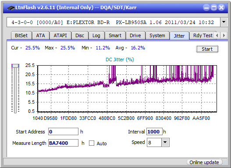
Task: Open the drive selection dropdown arrow
Action: pyautogui.click(x=224, y=22)
